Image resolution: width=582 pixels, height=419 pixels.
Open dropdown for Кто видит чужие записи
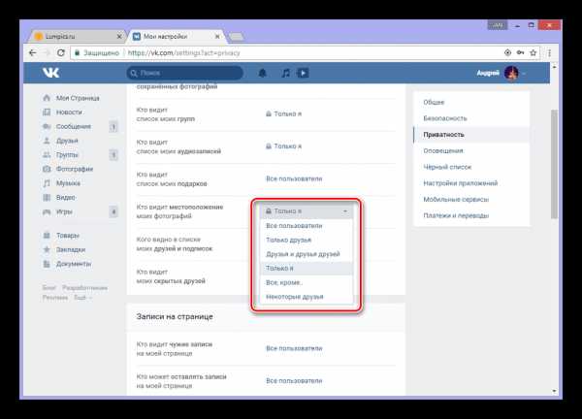294,348
